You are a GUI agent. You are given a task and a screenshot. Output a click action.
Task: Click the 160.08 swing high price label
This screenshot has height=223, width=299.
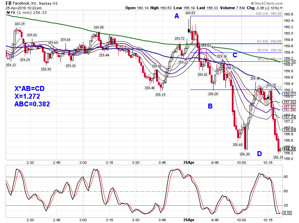99,27
